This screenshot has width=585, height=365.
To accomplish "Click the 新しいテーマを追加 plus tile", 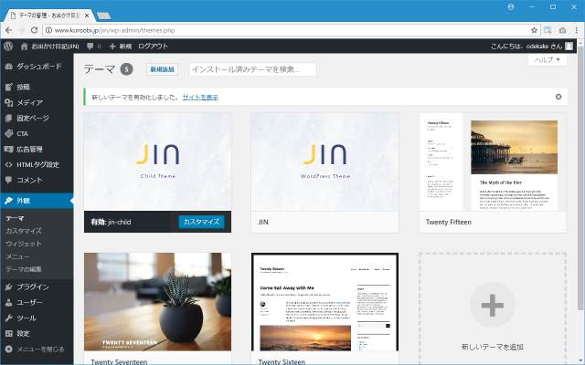I will pyautogui.click(x=493, y=308).
